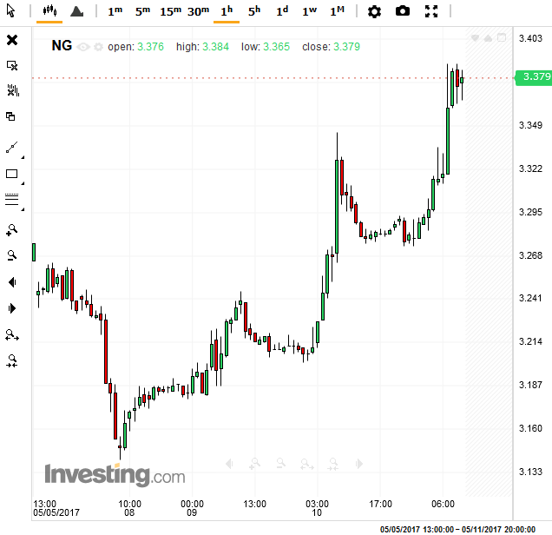Choose the 5h interval

(x=253, y=11)
